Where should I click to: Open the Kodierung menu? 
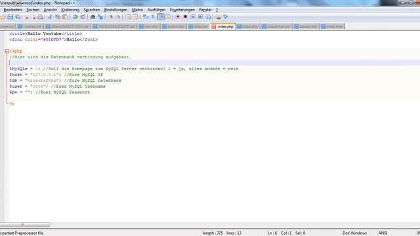[x=70, y=10]
